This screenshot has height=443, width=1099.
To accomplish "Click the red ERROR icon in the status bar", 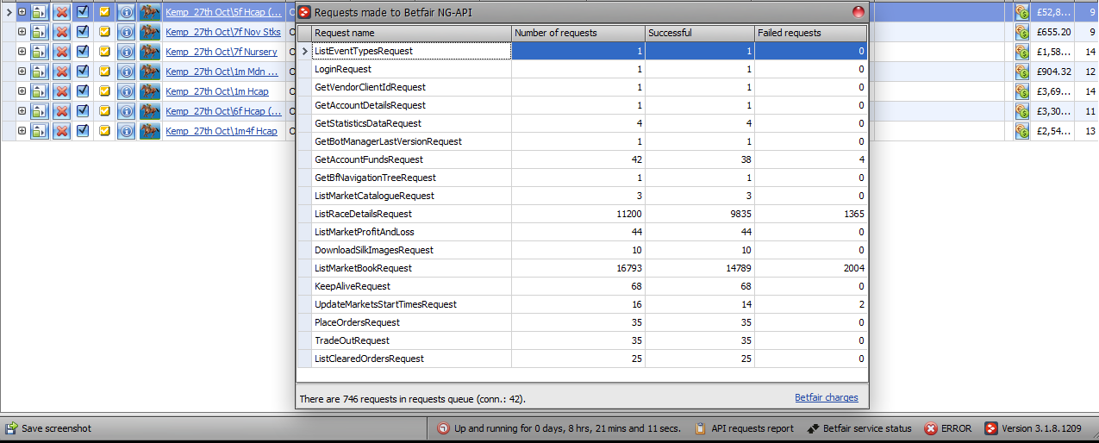I will 931,428.
